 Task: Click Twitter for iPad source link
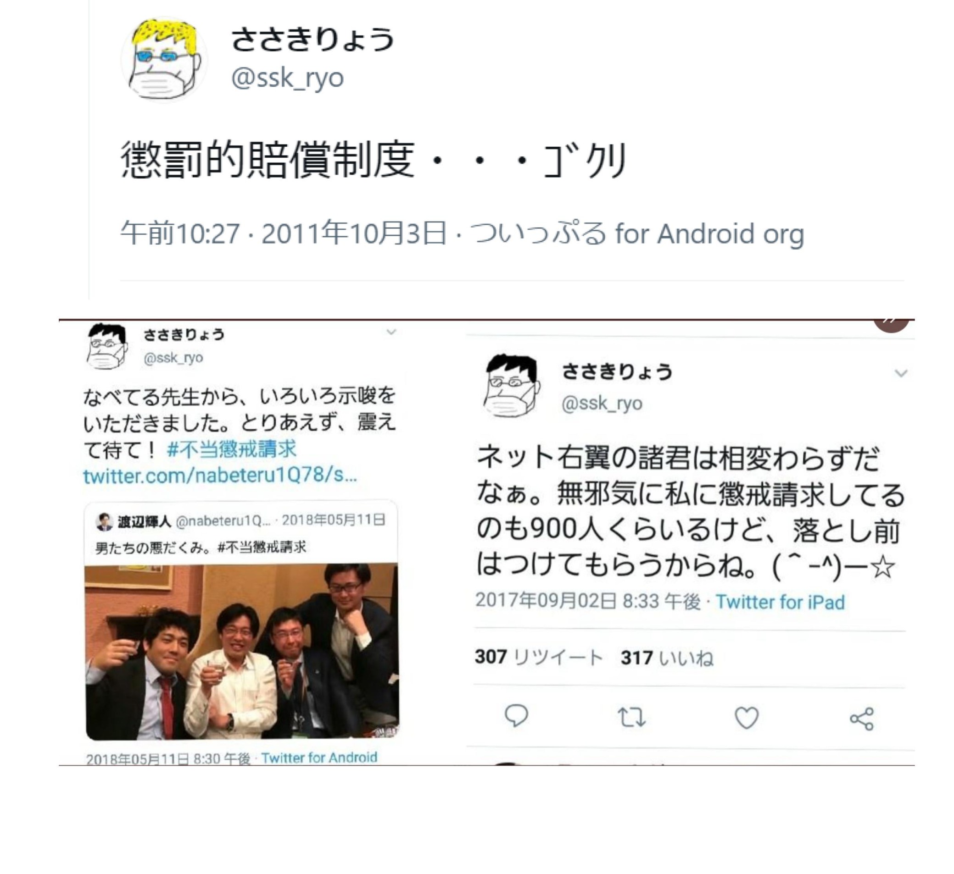[x=780, y=602]
